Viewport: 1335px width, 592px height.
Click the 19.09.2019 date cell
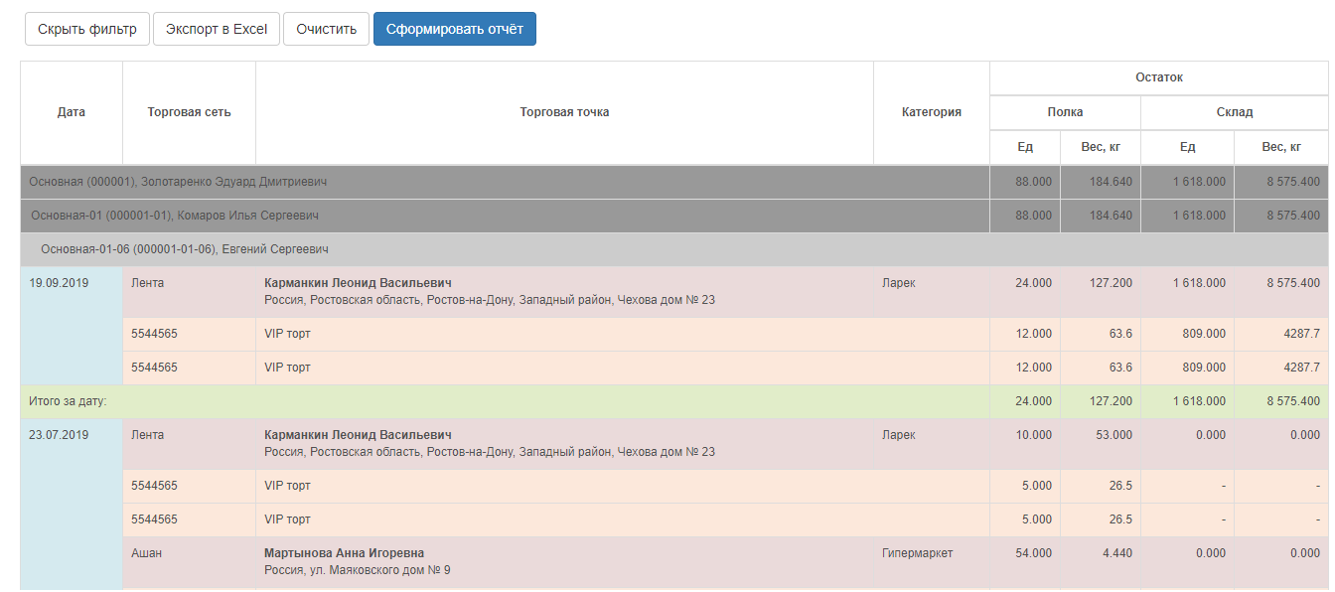[59, 283]
